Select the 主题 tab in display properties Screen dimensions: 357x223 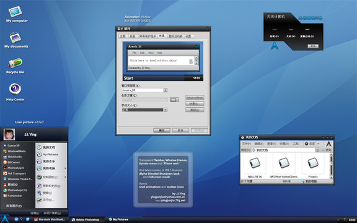(x=123, y=36)
